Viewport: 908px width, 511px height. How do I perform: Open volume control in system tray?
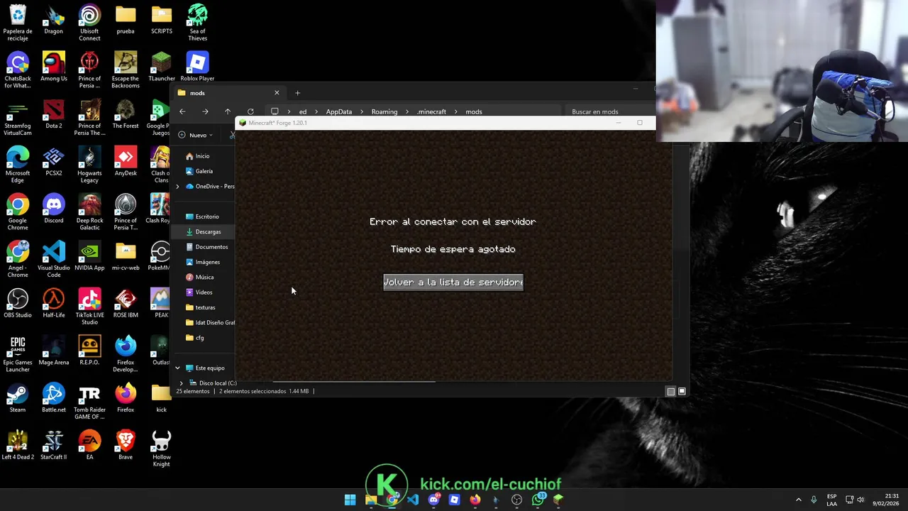(860, 500)
